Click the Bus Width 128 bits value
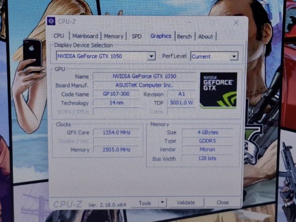This screenshot has width=296, height=222. coord(207,158)
